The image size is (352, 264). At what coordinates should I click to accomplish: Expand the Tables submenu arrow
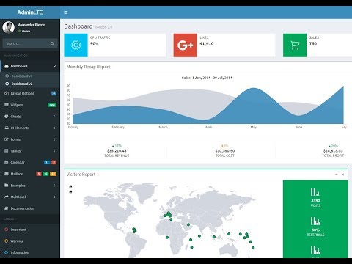pos(54,151)
